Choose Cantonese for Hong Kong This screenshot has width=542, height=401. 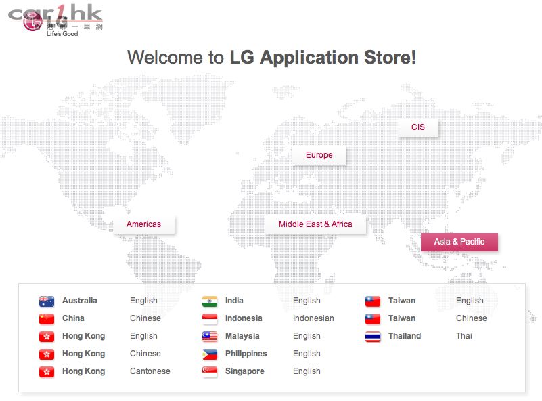[150, 371]
